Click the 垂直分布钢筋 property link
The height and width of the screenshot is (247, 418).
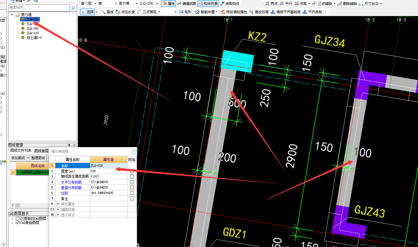[71, 188]
